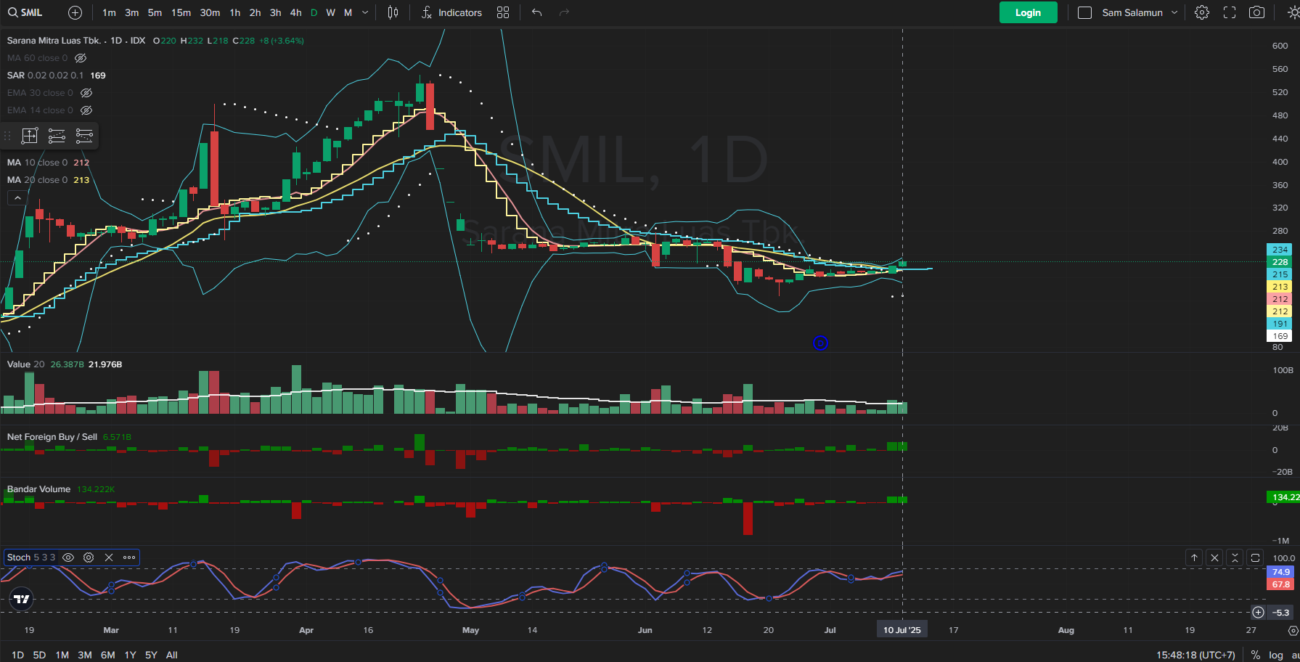Viewport: 1300px width, 662px height.
Task: Show the hidden EMA 14 indicator
Action: click(x=86, y=110)
